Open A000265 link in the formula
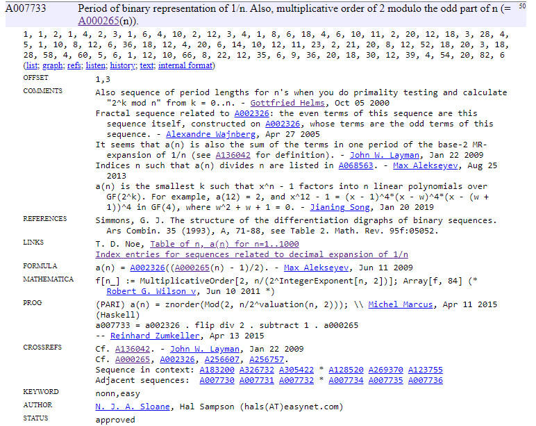 (192, 268)
